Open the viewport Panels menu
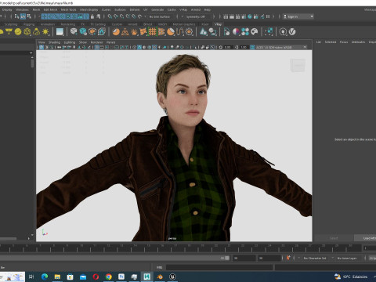 (110, 42)
